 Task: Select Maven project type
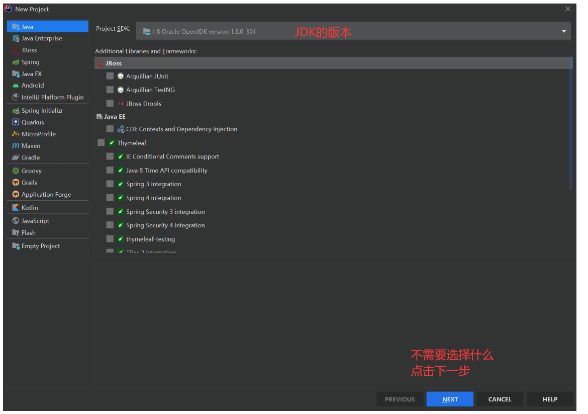coord(48,146)
